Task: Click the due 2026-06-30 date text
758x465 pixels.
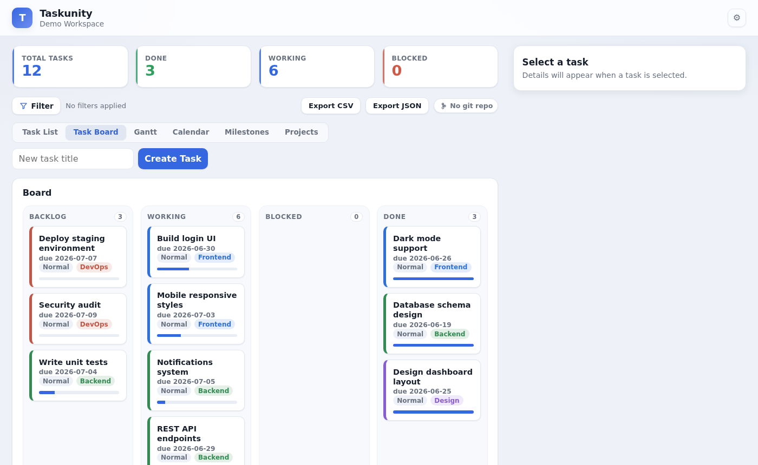Action: pyautogui.click(x=186, y=249)
